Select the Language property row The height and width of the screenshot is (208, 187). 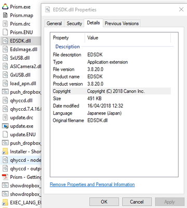pyautogui.click(x=112, y=113)
